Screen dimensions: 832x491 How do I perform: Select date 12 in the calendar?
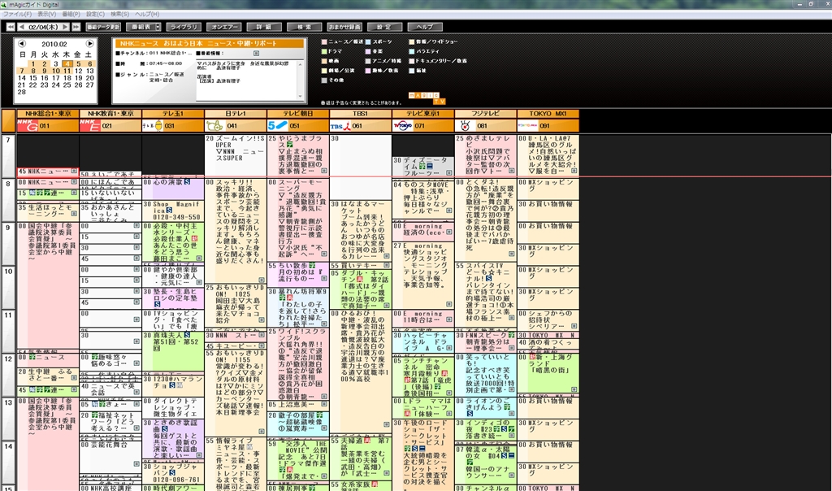[80, 71]
